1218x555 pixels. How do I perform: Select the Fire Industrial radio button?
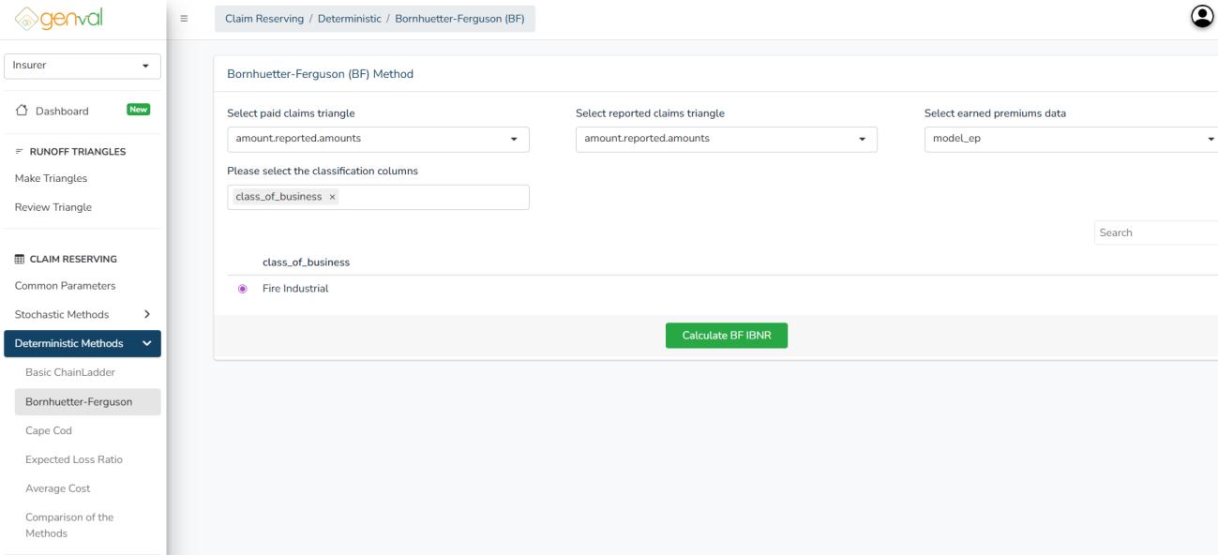tap(243, 289)
